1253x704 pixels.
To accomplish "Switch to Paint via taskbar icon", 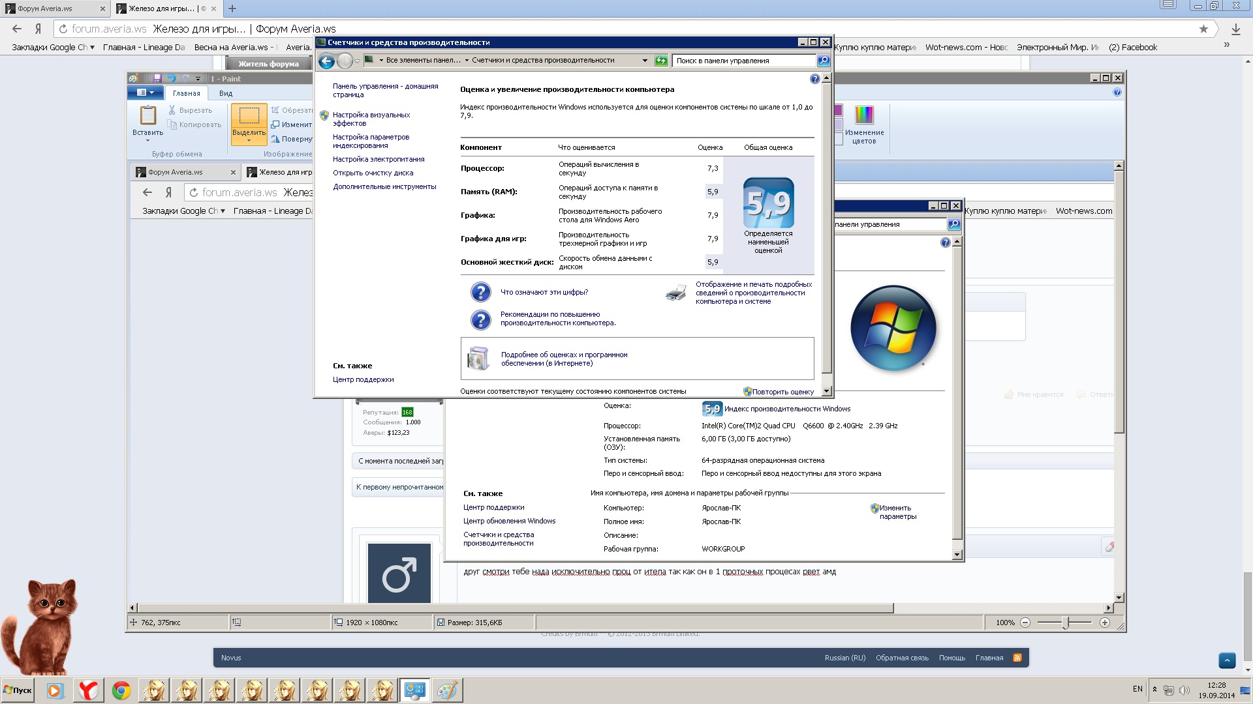I will (x=447, y=690).
